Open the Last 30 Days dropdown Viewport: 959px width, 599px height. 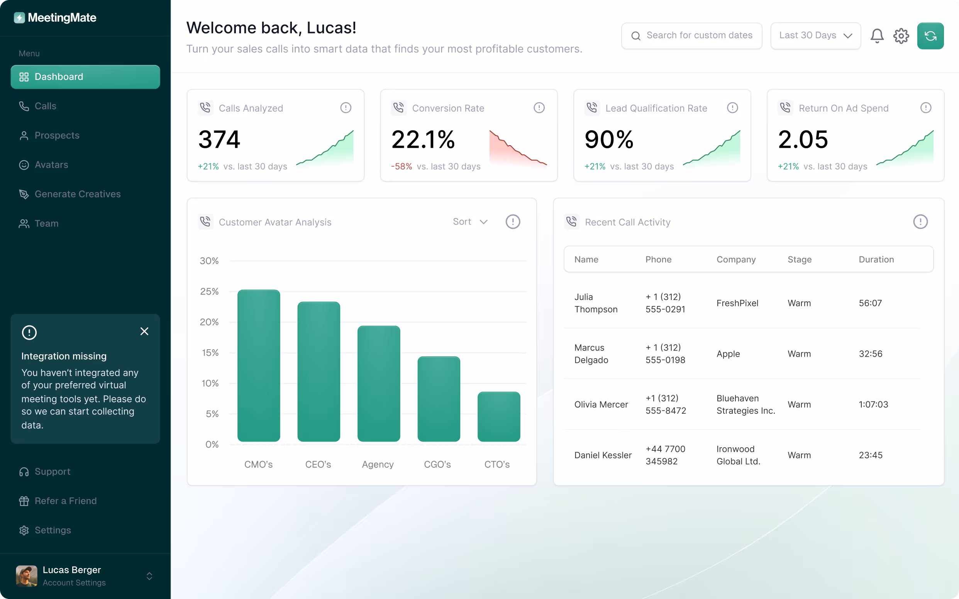pyautogui.click(x=815, y=36)
